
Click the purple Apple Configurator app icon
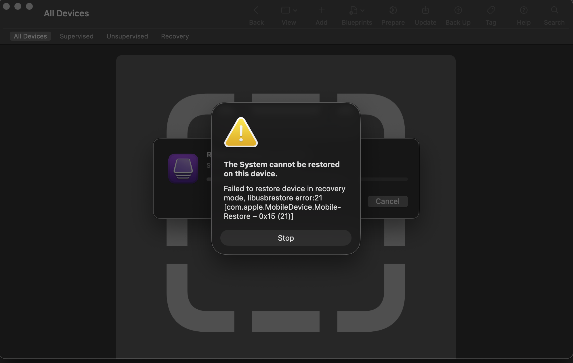pyautogui.click(x=183, y=169)
